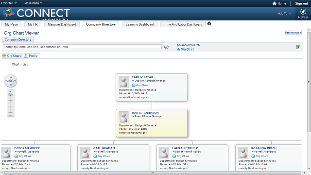Click Rosanna Krich's profile photo
Viewport: 311px width, 175px height.
coord(243,153)
